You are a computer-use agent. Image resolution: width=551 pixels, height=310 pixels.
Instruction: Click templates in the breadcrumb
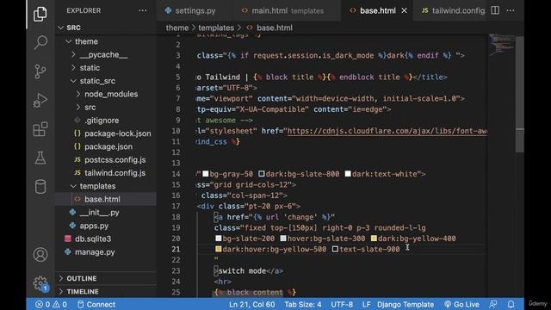point(216,28)
